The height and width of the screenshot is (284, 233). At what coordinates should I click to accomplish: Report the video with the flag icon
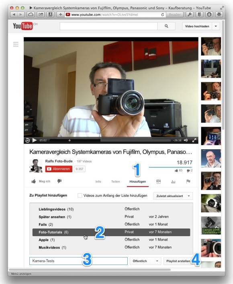point(188,181)
